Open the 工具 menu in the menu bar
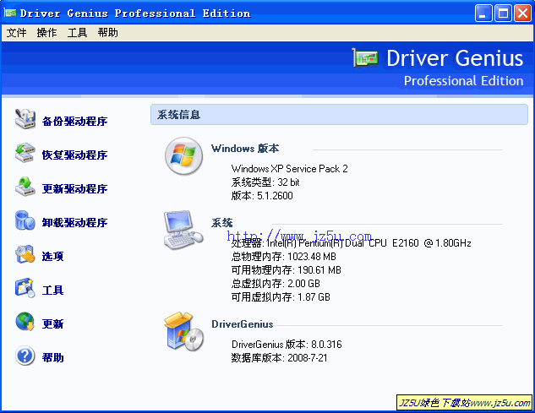535x413 pixels. click(77, 33)
